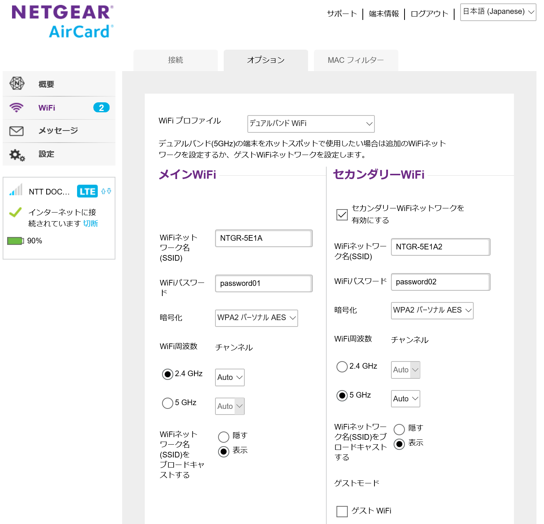This screenshot has height=524, width=544.
Task: Click the cellular signal strength bars
Action: click(x=16, y=190)
